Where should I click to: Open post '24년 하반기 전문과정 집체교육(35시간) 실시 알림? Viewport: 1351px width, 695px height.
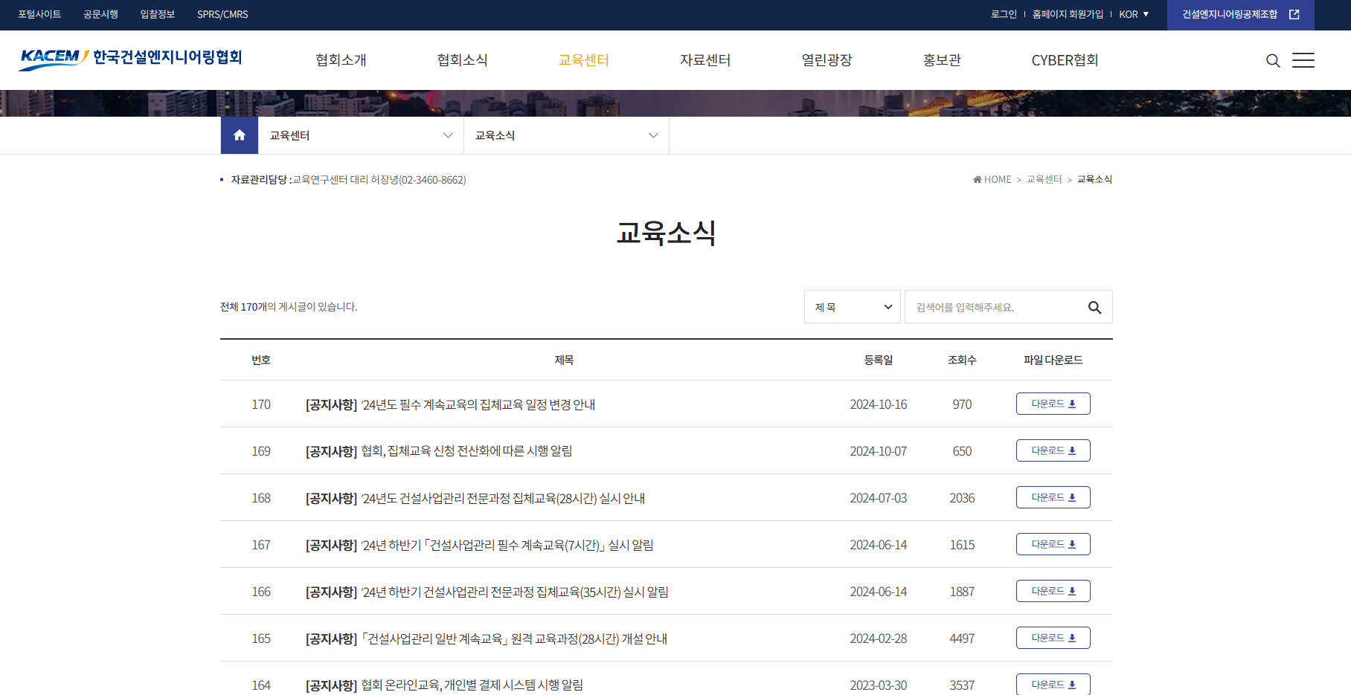pyautogui.click(x=487, y=592)
